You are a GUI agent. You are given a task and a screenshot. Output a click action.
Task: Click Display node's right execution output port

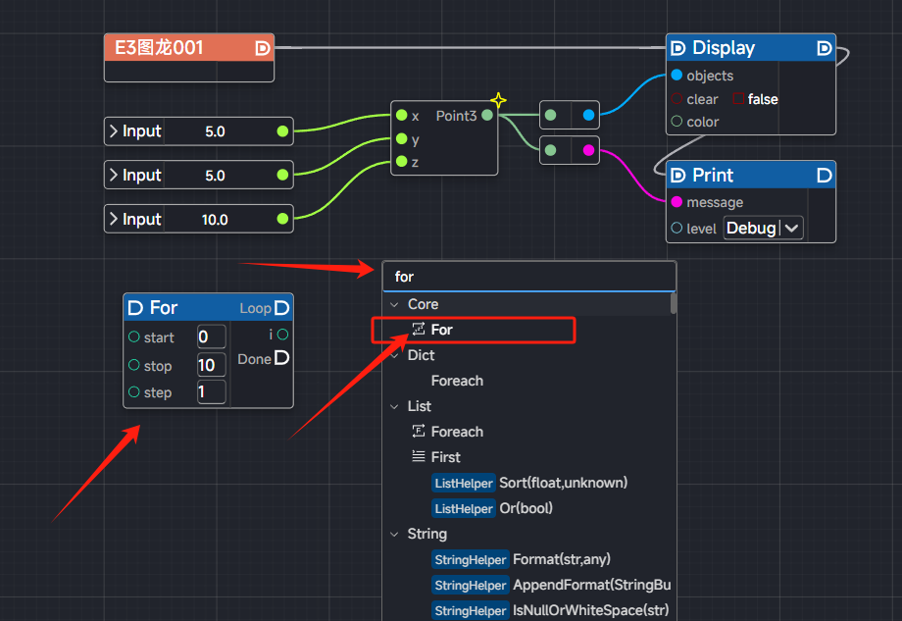[824, 48]
